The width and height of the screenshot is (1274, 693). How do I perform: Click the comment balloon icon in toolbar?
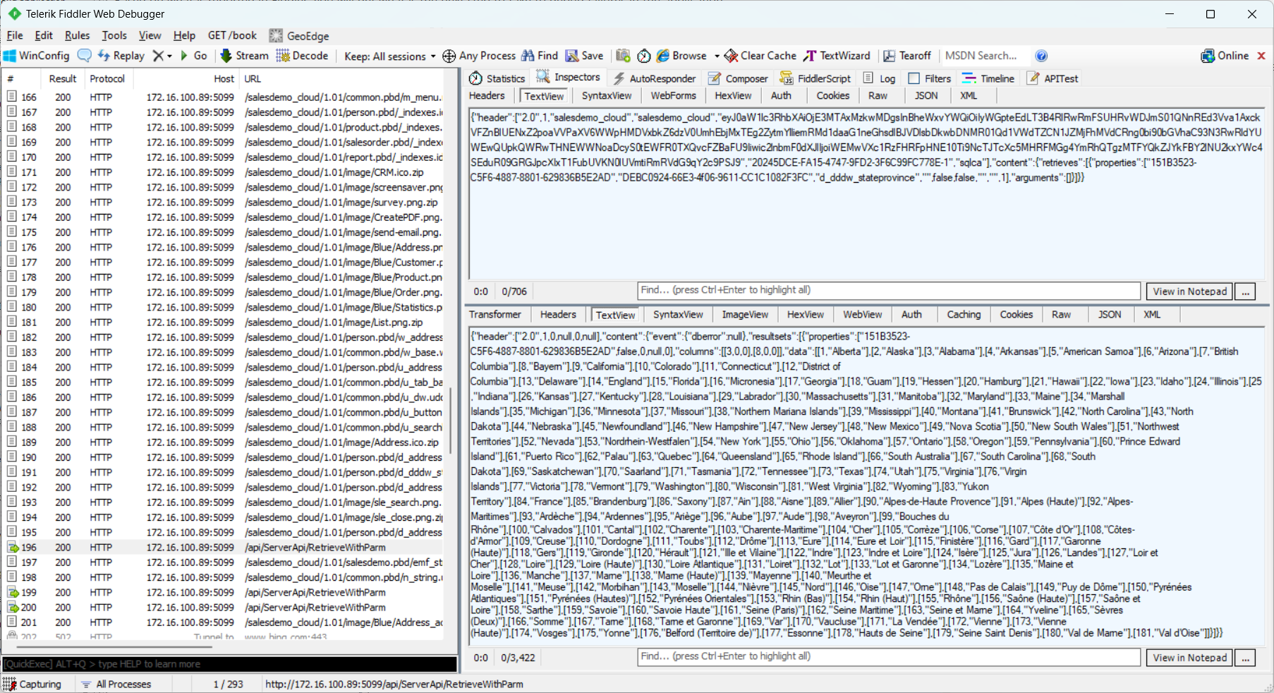pyautogui.click(x=84, y=56)
